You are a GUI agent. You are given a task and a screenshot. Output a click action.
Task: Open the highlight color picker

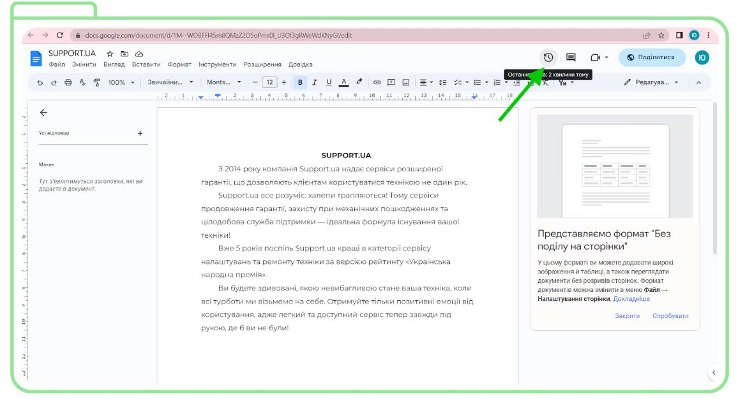pos(359,82)
